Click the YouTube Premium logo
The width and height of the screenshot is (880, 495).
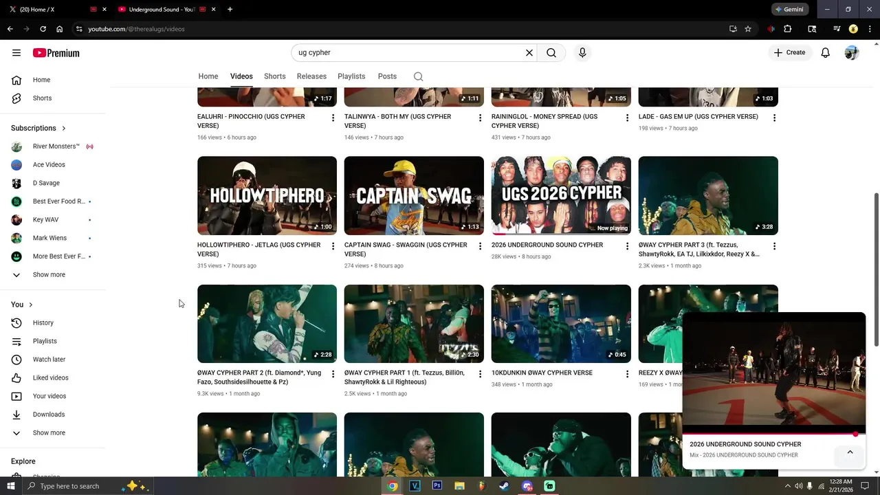56,53
